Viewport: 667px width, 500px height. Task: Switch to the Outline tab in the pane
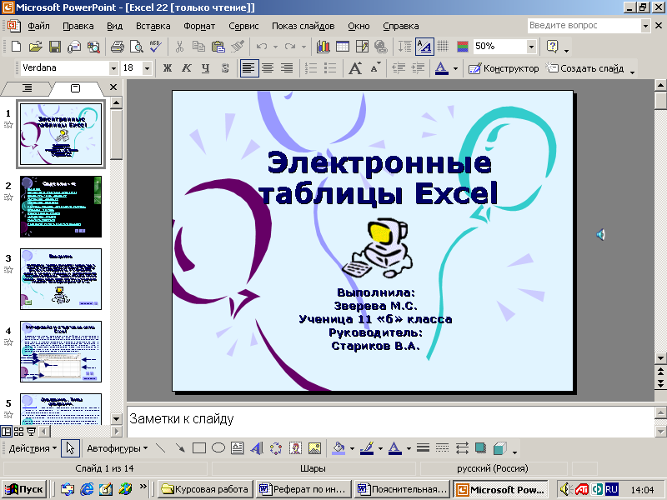(28, 88)
